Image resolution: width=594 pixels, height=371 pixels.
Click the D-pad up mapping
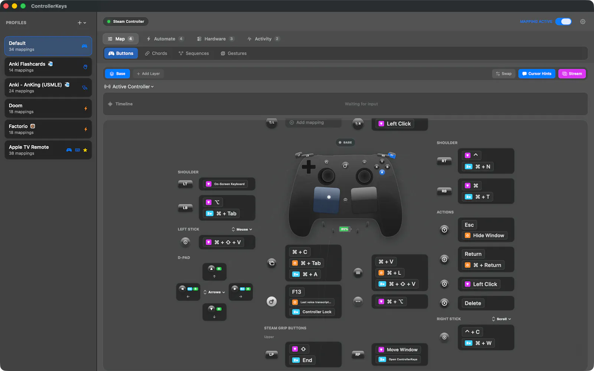tap(215, 272)
